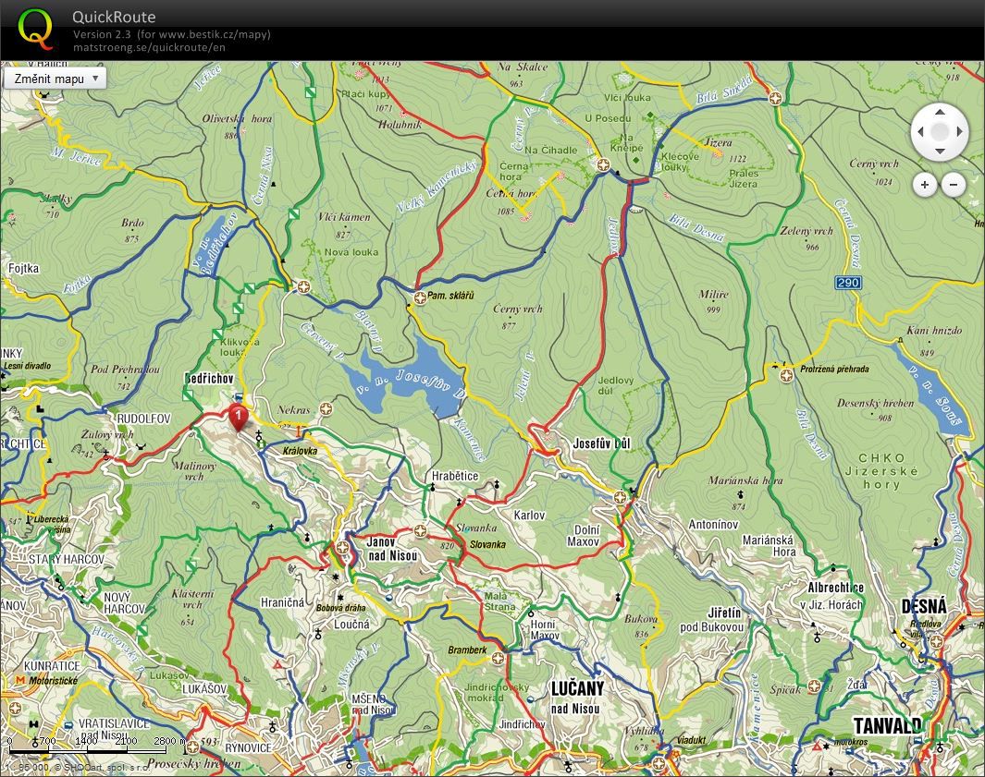Pan the map right with arrow control

pos(959,132)
